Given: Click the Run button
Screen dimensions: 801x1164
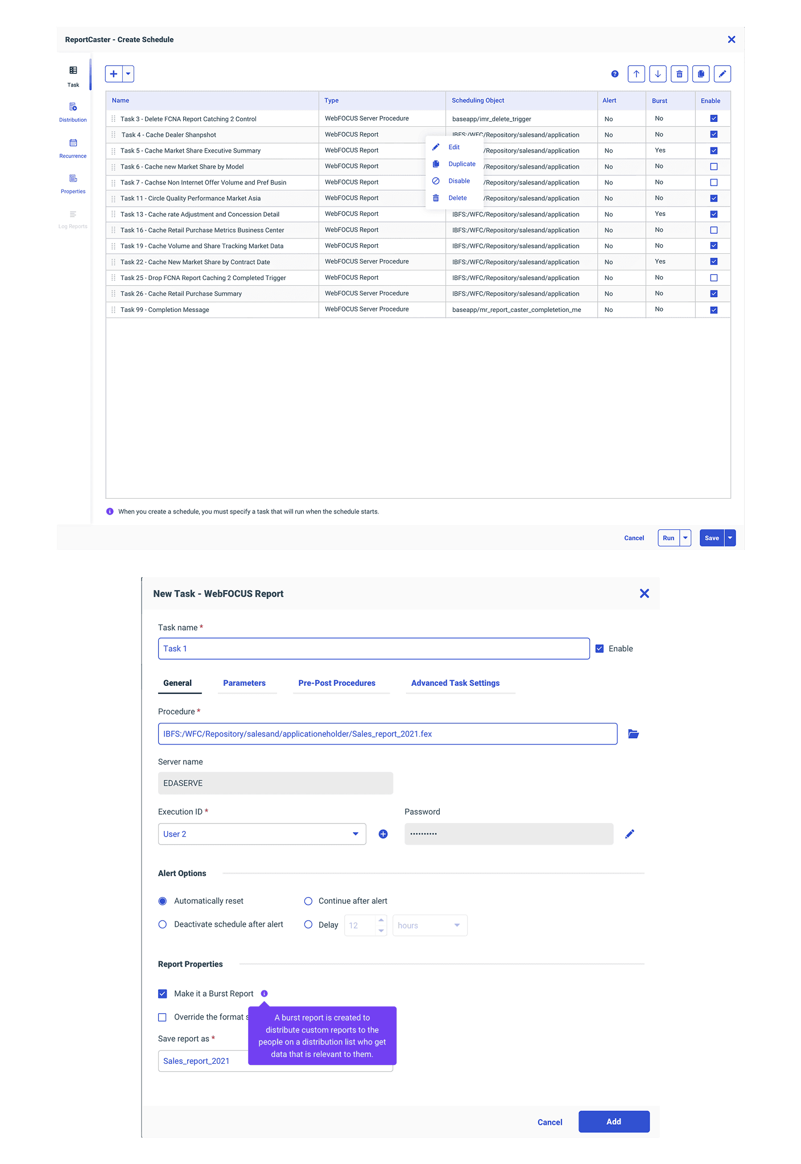Looking at the screenshot, I should 668,538.
